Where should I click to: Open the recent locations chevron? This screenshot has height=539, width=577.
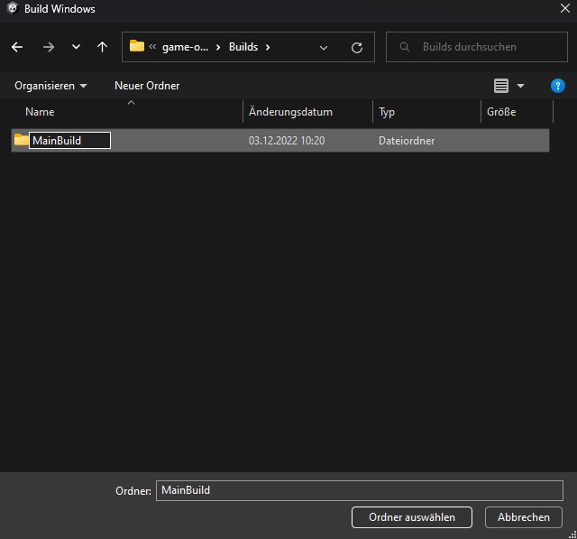click(76, 47)
